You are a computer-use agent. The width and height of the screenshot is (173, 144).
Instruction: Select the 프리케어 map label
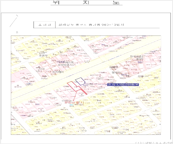[x=58, y=72]
